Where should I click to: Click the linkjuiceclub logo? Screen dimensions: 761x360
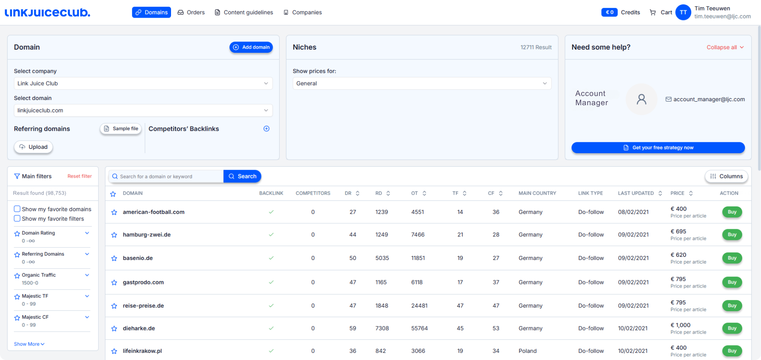point(47,12)
